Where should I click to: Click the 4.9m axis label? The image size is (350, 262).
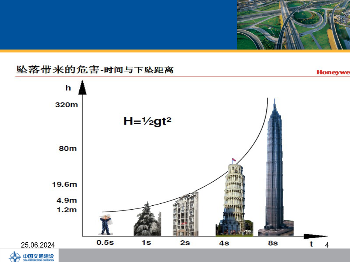pos(66,200)
